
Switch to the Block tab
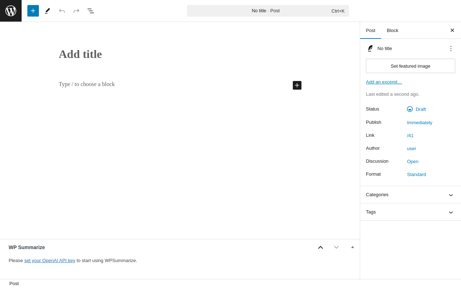[x=393, y=30]
